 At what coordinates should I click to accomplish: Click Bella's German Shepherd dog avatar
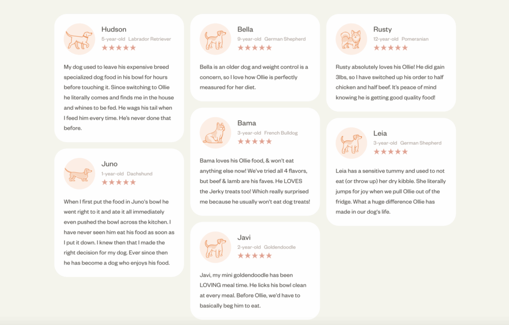click(215, 39)
